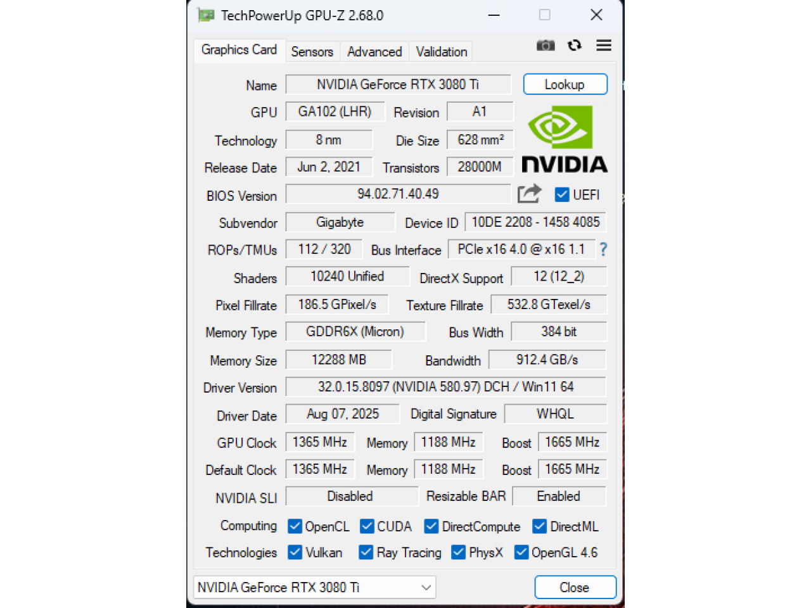Click the GPU field GA102 (LHR)

coord(335,111)
